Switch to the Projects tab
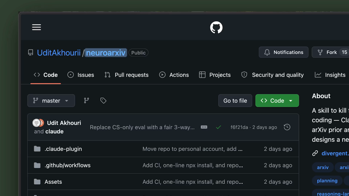This screenshot has width=349, height=196. (x=215, y=75)
